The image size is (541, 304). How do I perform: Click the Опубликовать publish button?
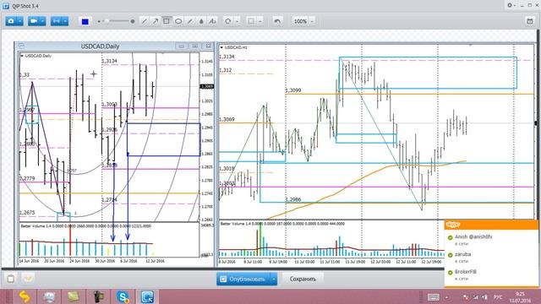[243, 279]
